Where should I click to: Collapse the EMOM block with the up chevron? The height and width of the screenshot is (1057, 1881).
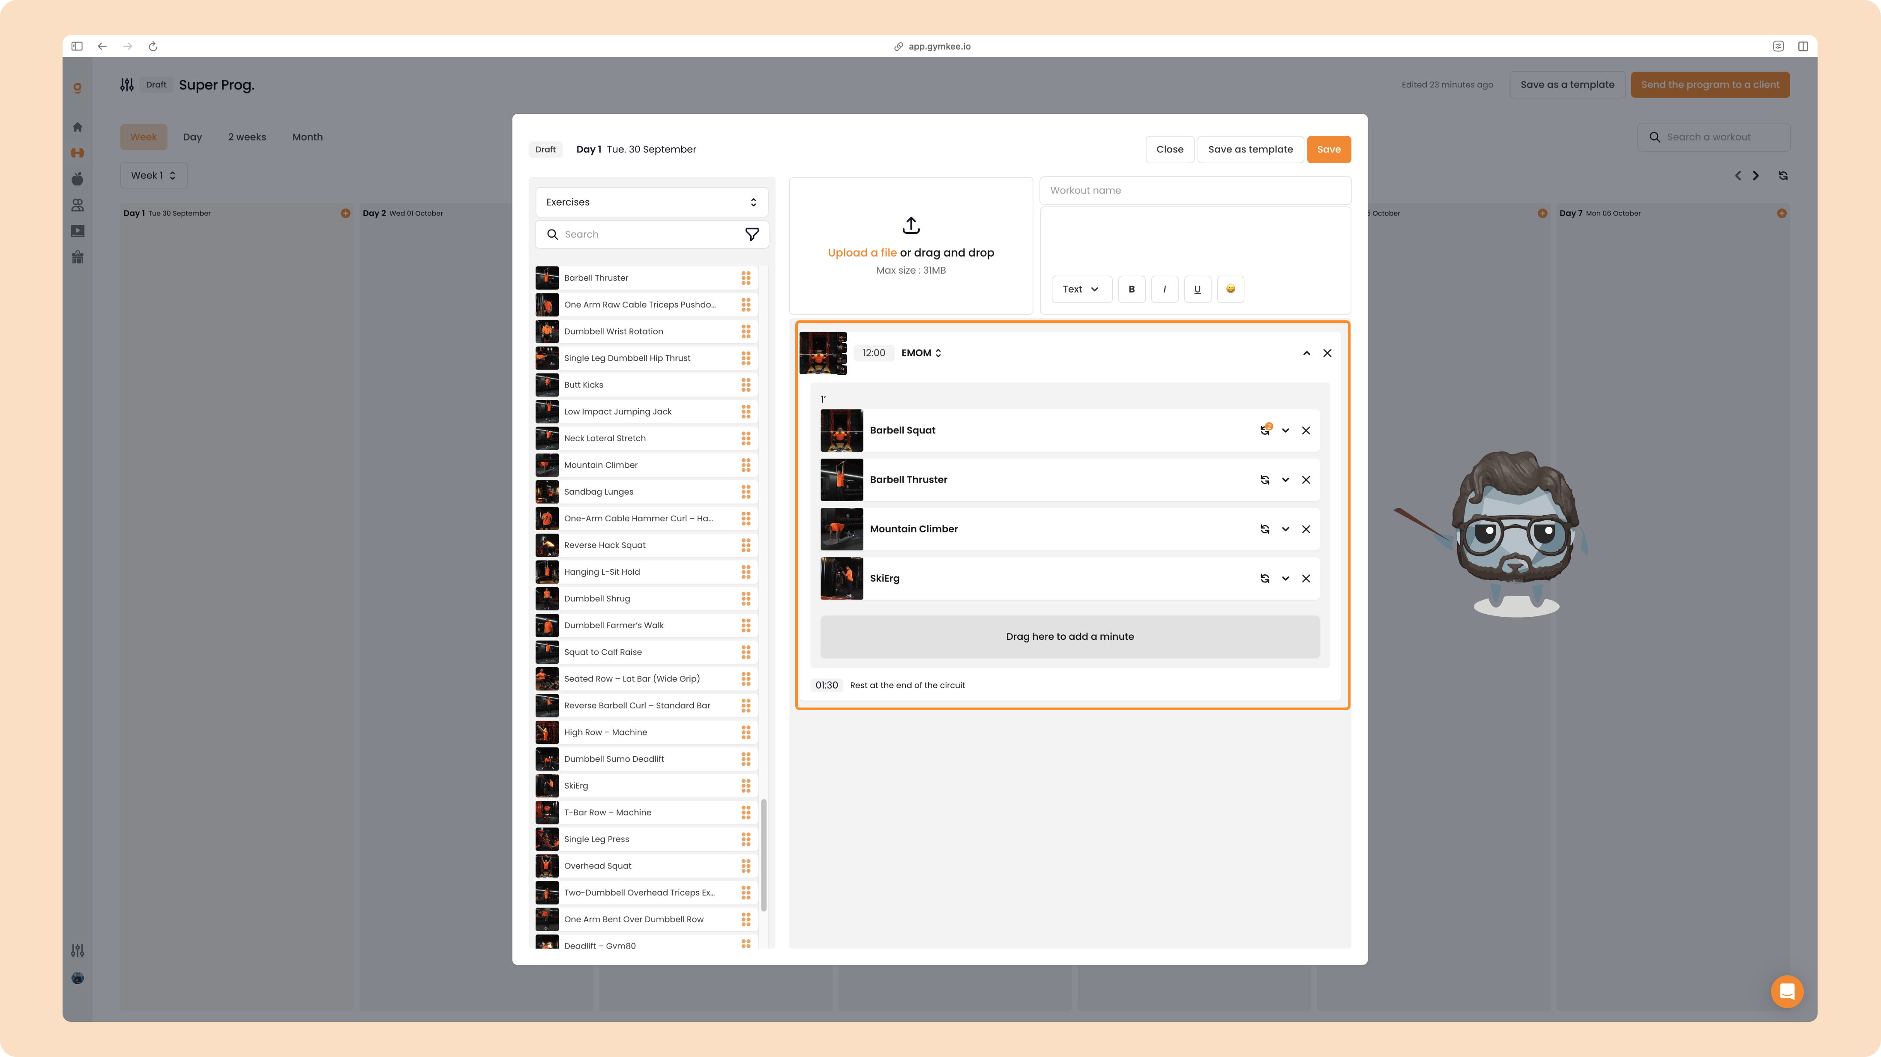[1306, 353]
